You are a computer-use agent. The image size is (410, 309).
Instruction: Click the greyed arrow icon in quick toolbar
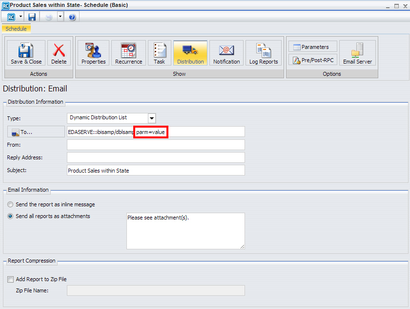coord(49,17)
